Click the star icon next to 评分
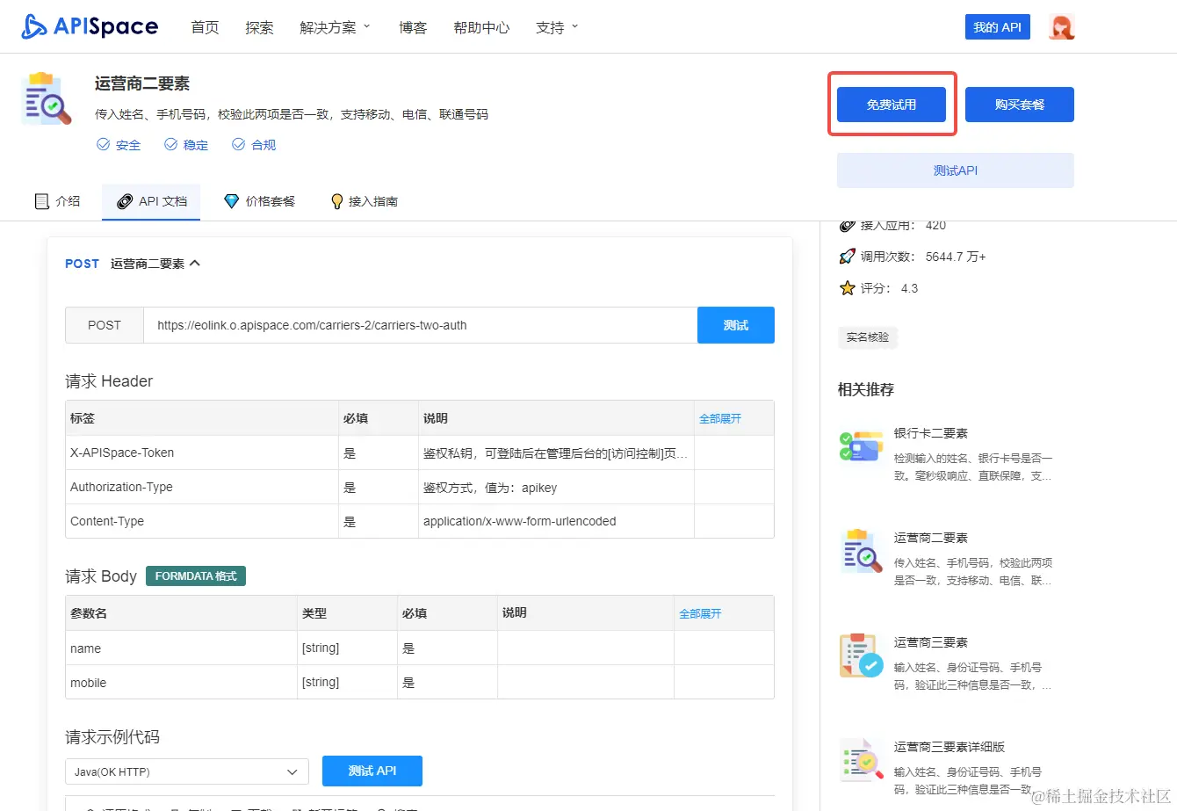Viewport: 1177px width, 811px height. [847, 288]
